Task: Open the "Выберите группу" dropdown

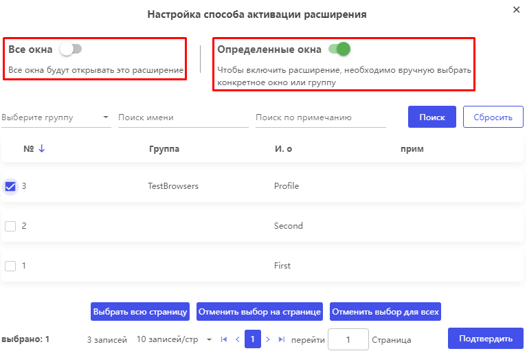Action: [x=56, y=117]
